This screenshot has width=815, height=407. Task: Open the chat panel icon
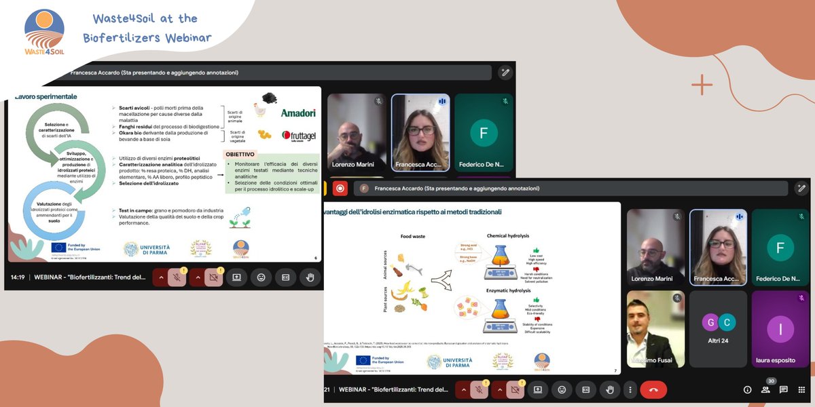click(x=784, y=389)
